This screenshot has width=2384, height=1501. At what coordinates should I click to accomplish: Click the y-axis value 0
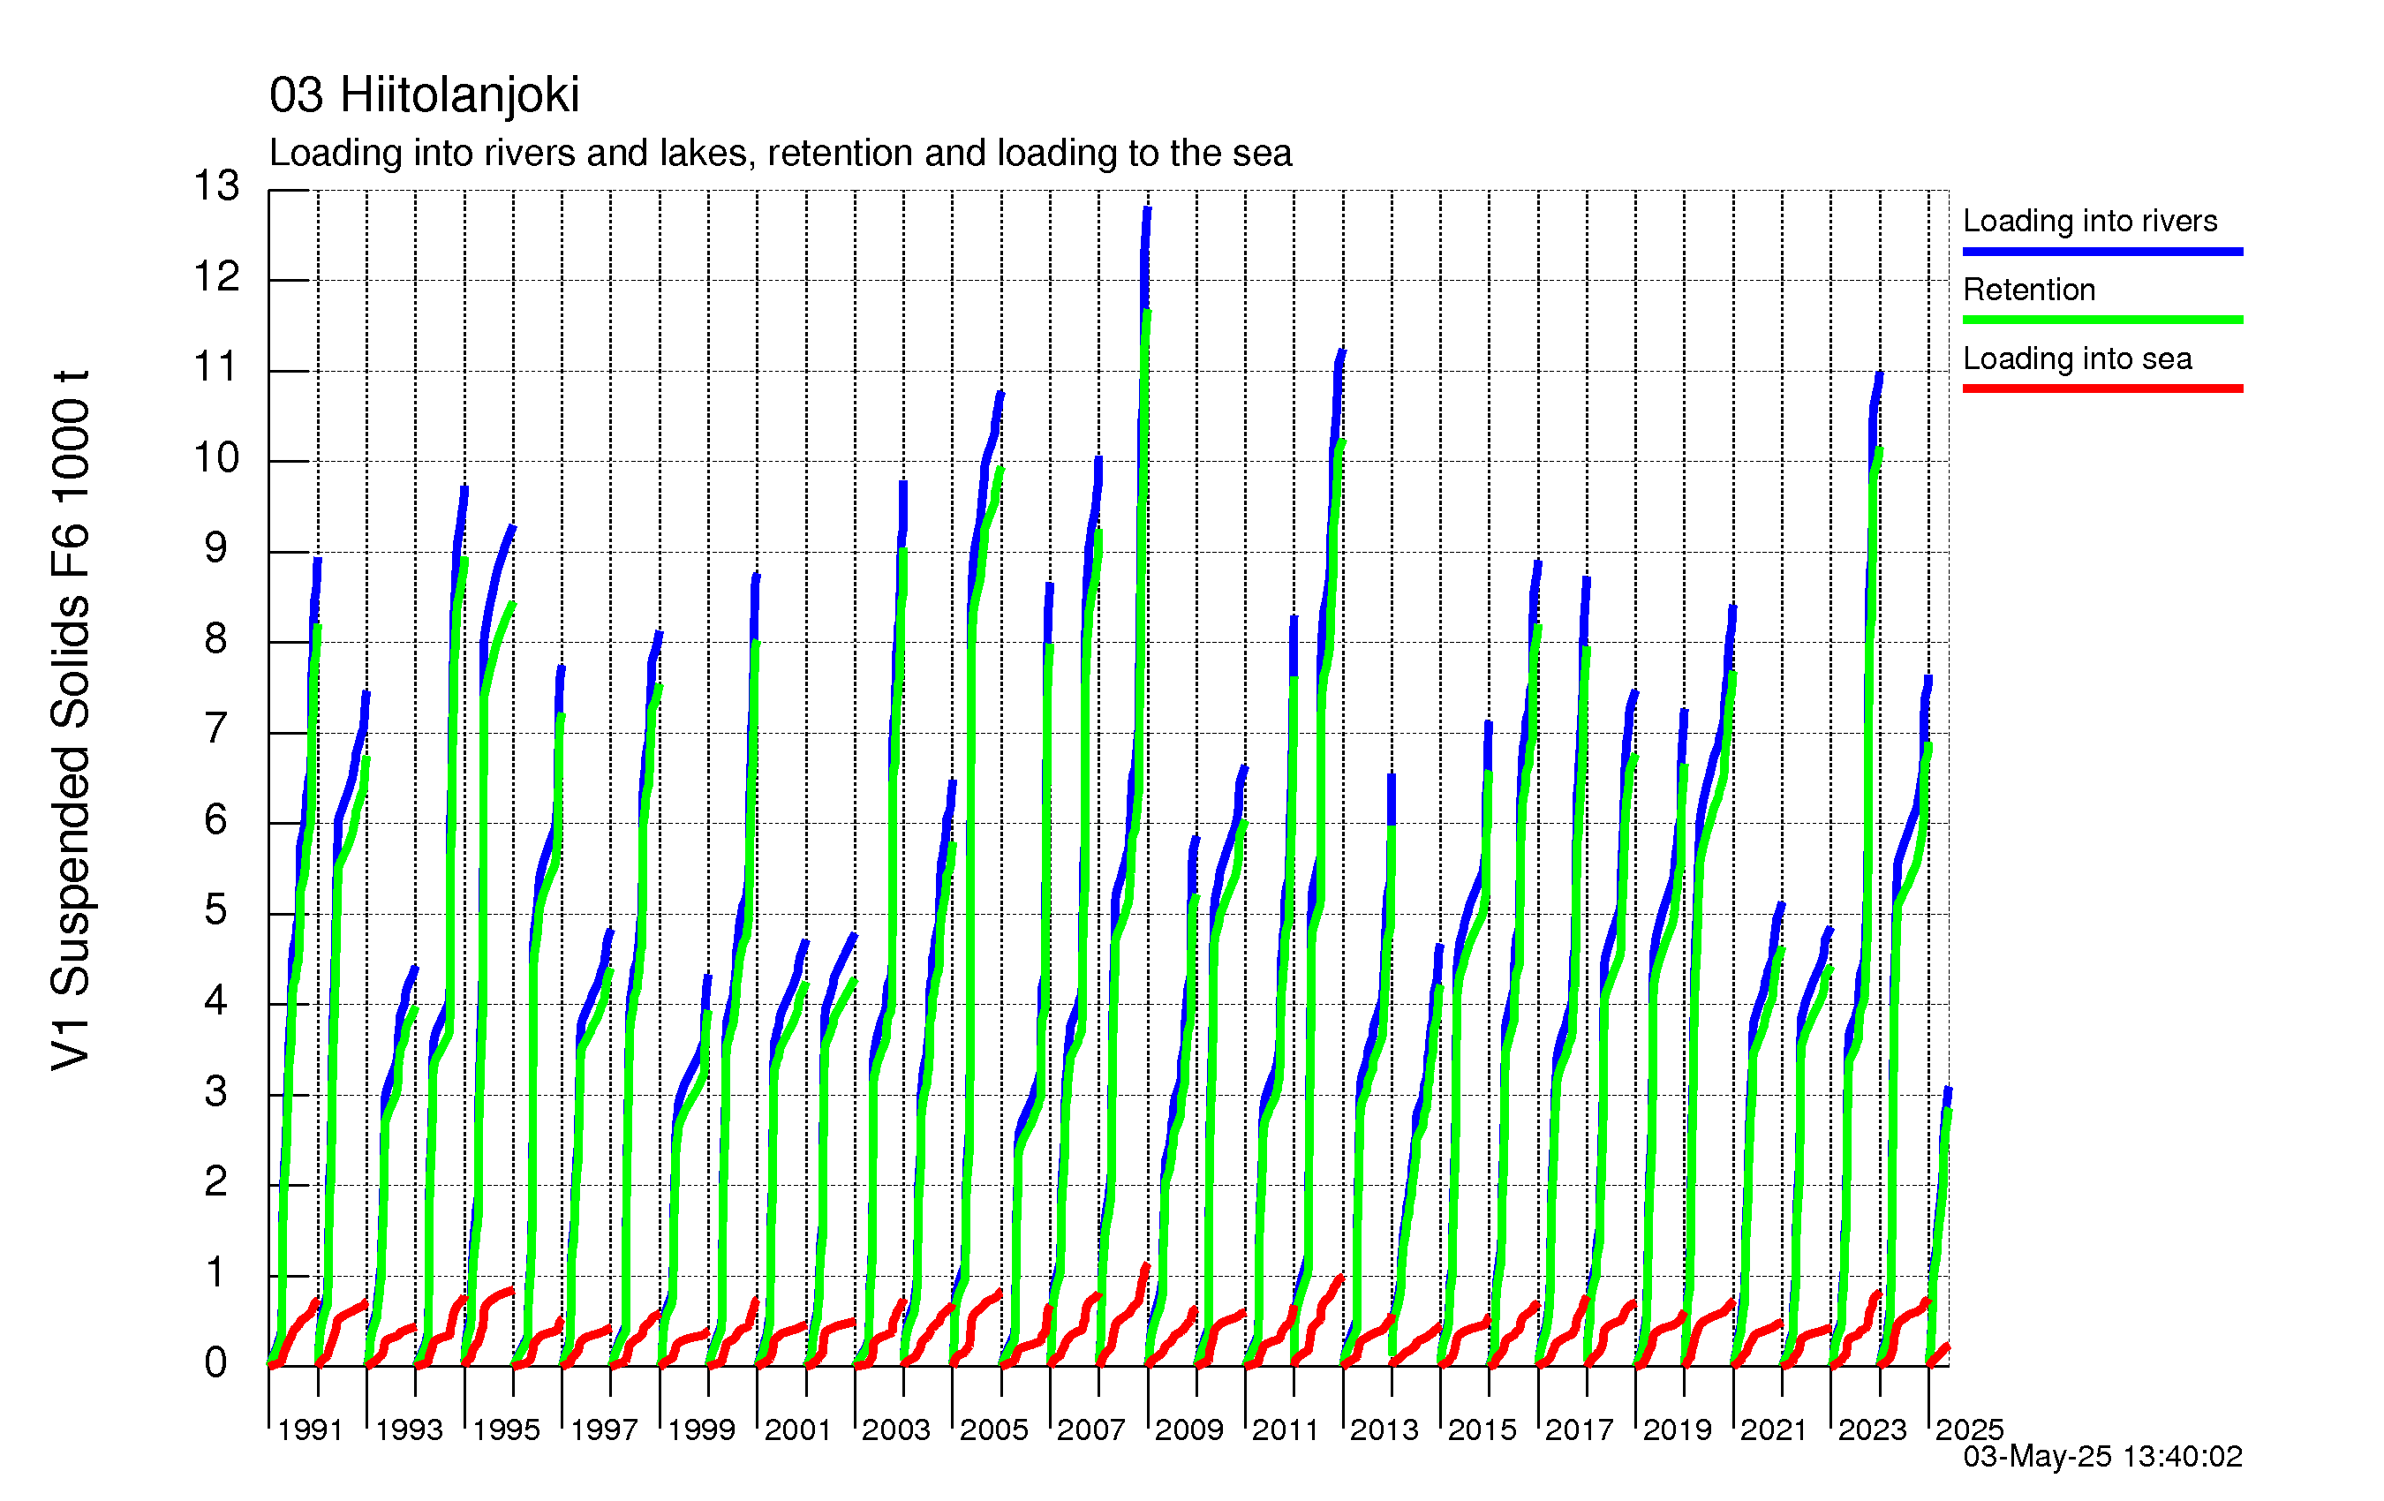tap(215, 1363)
